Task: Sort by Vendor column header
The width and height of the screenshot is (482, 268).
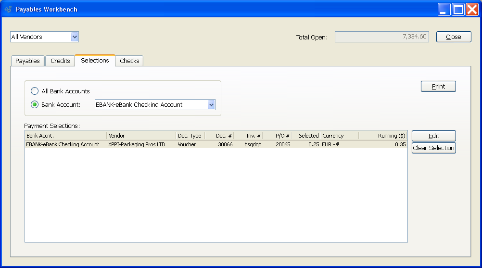Action: pyautogui.click(x=141, y=136)
